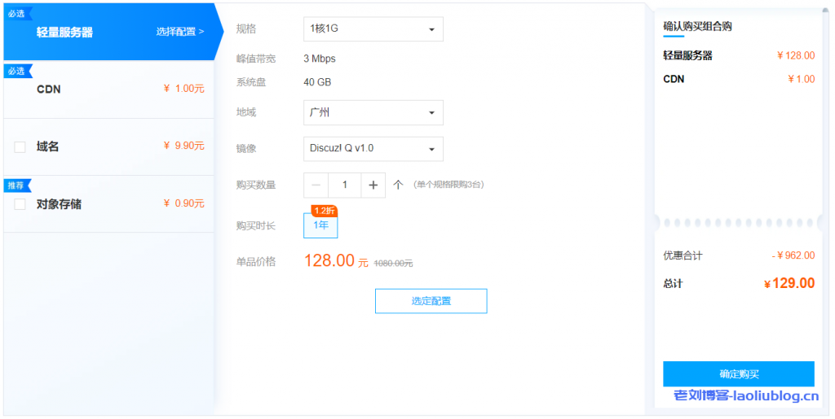
Task: Select the 1年 purchase duration option
Action: (x=320, y=225)
